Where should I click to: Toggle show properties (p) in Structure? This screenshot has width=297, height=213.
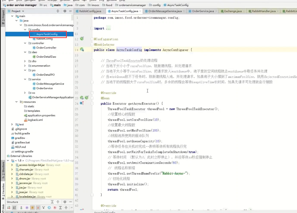pyautogui.click(x=27, y=208)
